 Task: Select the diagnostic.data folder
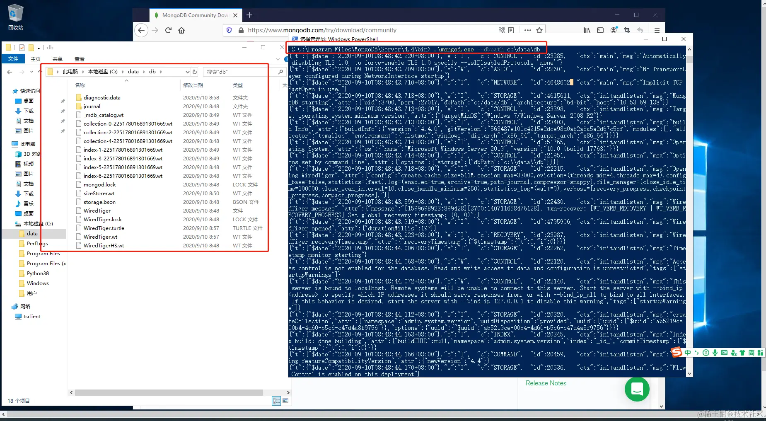coord(102,98)
